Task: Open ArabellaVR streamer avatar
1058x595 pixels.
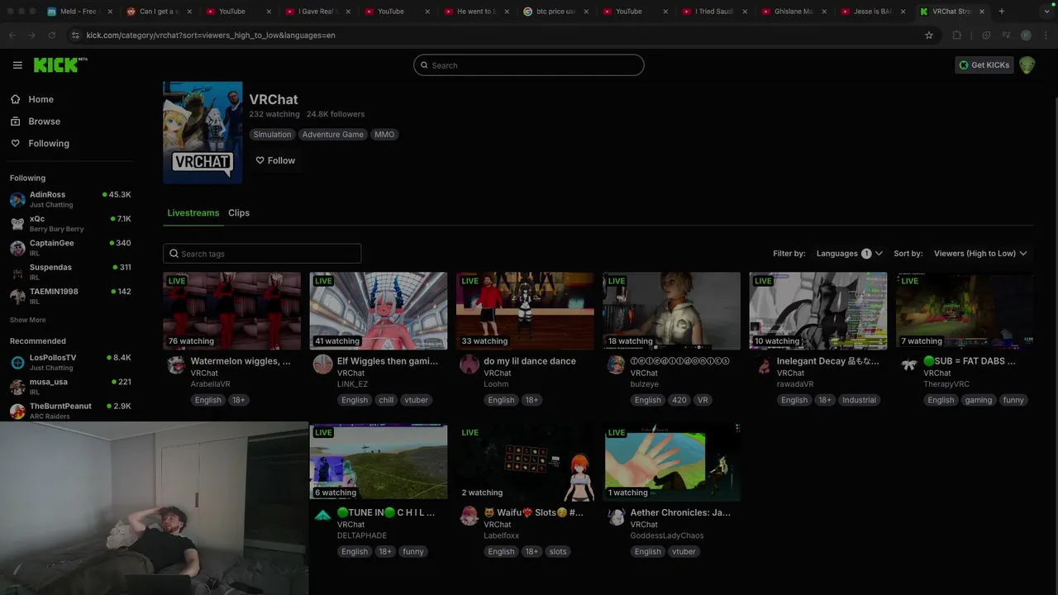Action: [x=176, y=364]
